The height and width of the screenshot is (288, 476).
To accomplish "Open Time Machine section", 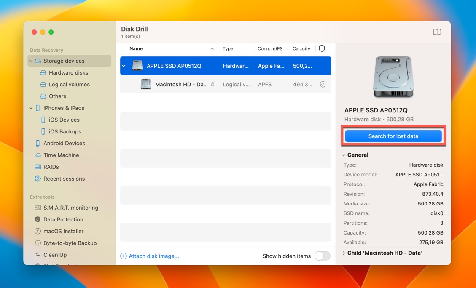I will pos(61,155).
